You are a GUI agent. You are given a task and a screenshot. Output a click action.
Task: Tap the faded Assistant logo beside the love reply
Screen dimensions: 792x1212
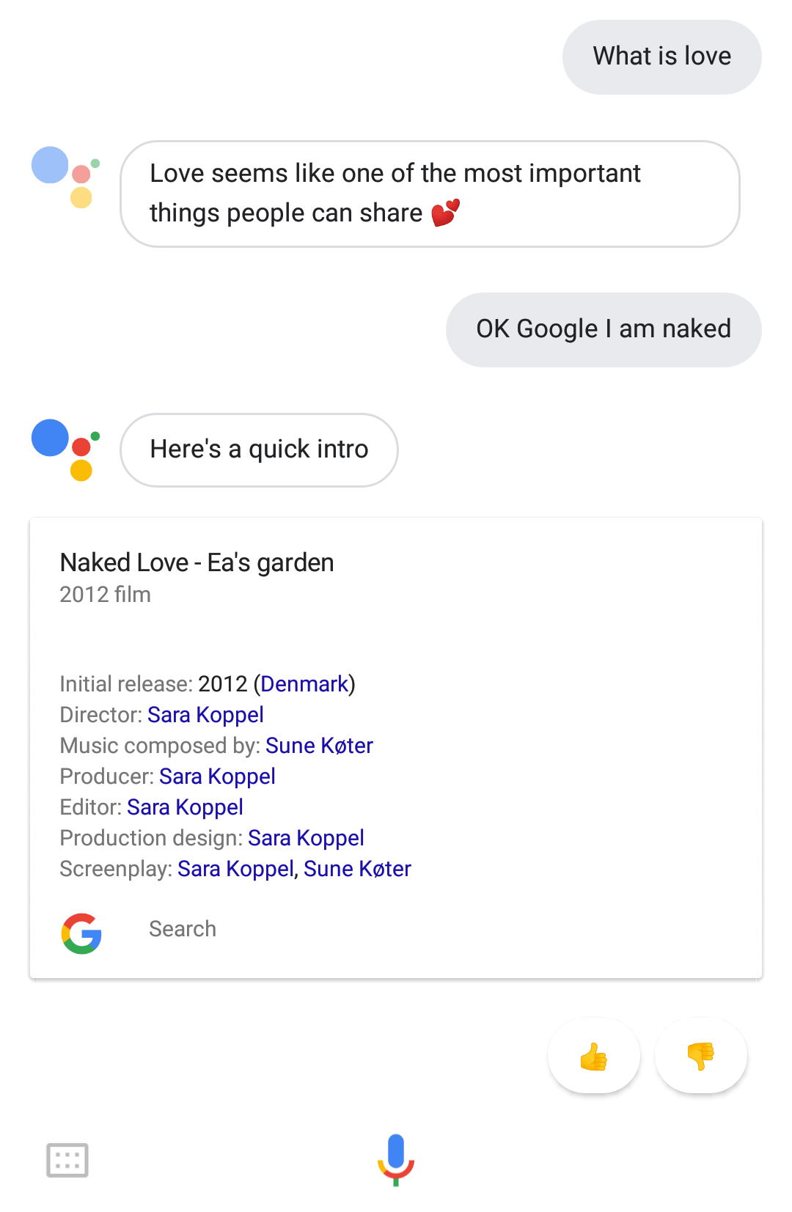65,176
